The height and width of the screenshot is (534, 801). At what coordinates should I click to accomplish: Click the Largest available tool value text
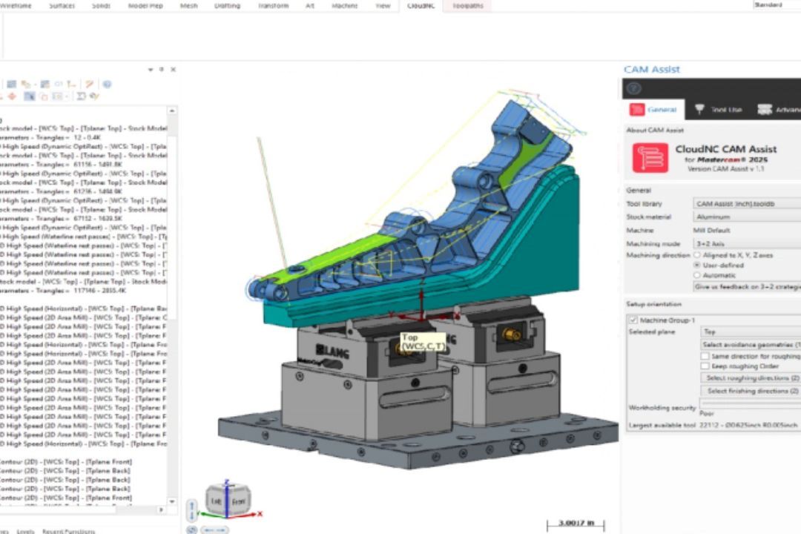pyautogui.click(x=748, y=425)
